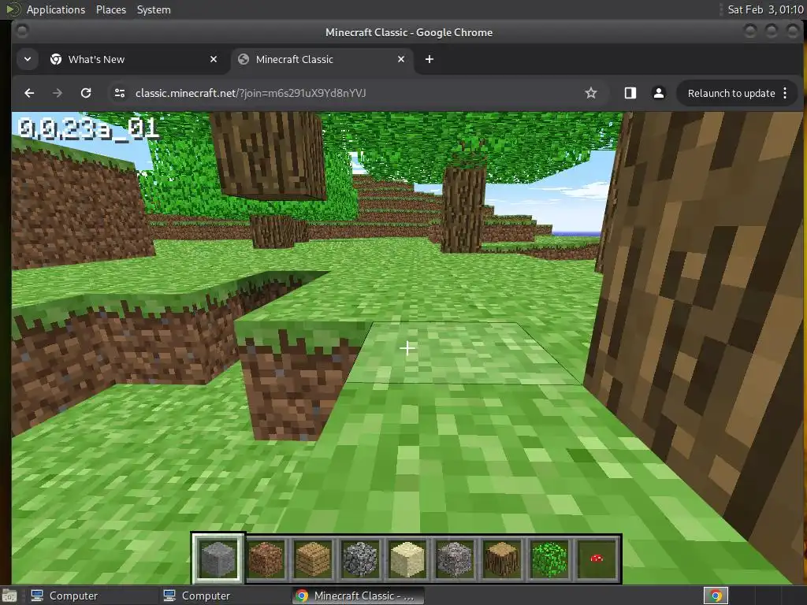Open Chrome profile menu

coord(658,93)
